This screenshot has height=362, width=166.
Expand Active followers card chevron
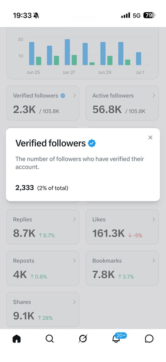[154, 96]
